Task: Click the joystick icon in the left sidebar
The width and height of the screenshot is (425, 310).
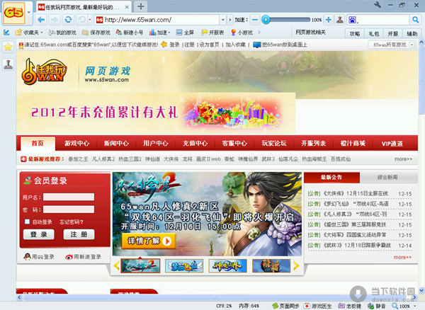Action: (8, 64)
